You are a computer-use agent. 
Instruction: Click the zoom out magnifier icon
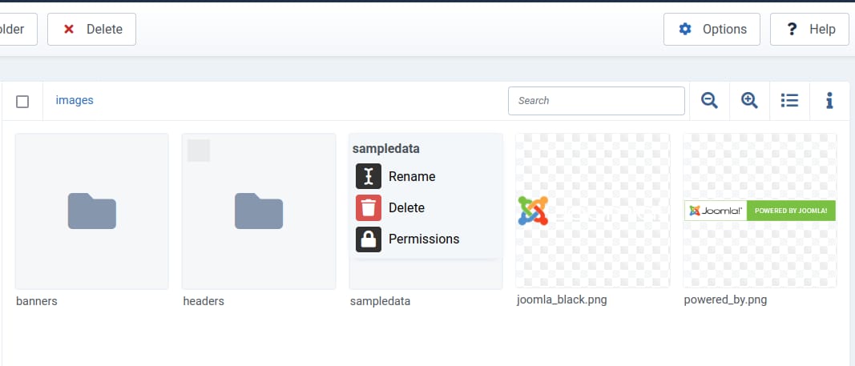coord(709,101)
